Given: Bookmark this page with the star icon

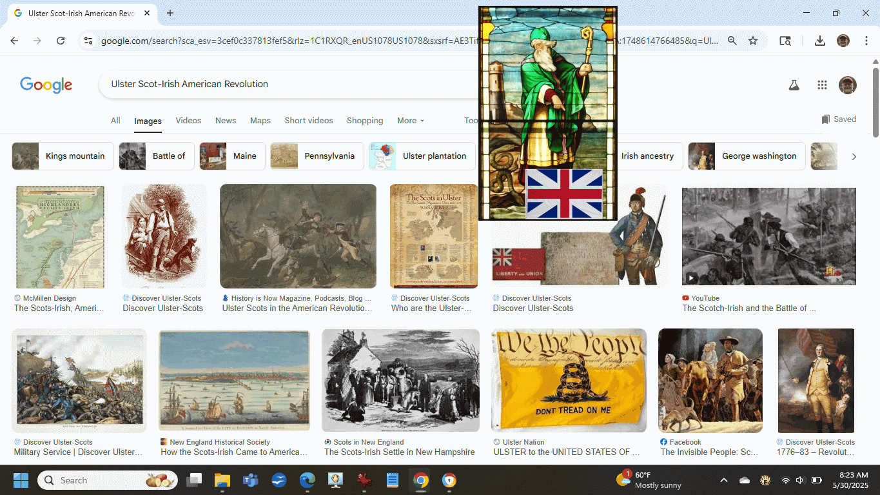Looking at the screenshot, I should pos(753,41).
